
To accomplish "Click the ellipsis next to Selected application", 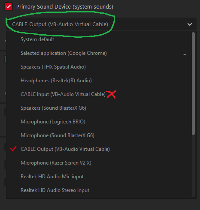I will (185, 54).
